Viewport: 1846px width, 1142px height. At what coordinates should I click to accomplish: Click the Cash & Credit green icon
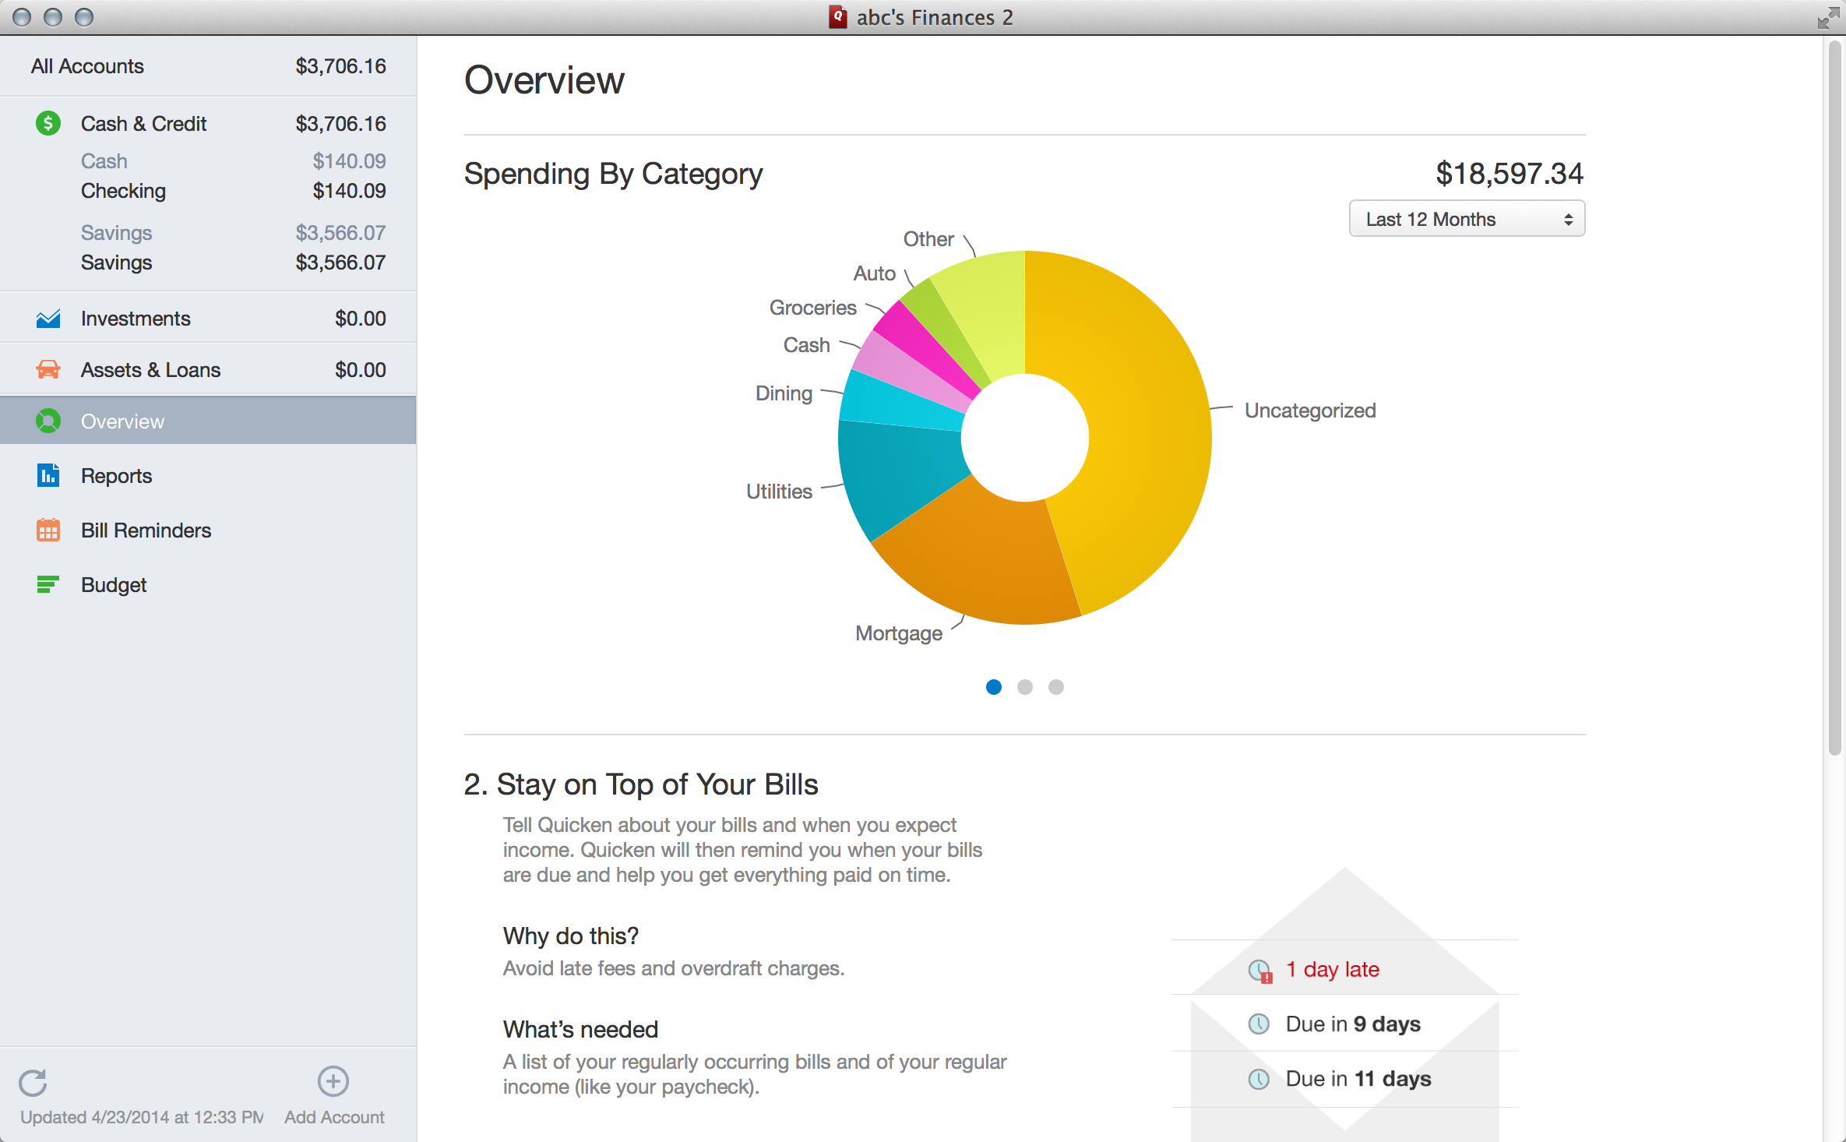(x=48, y=122)
